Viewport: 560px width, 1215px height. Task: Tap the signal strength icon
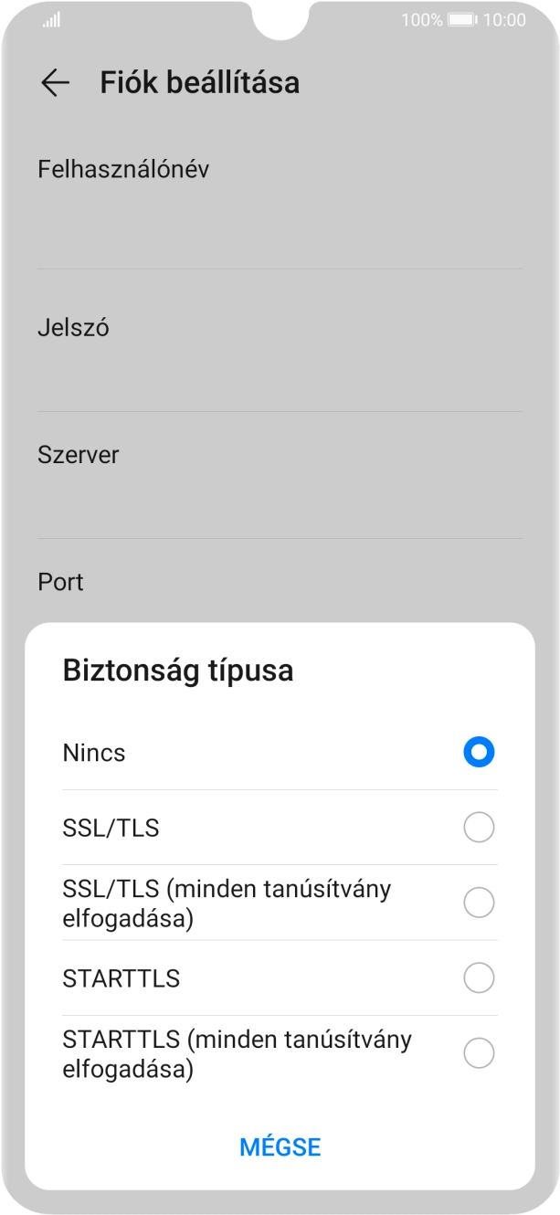(51, 19)
